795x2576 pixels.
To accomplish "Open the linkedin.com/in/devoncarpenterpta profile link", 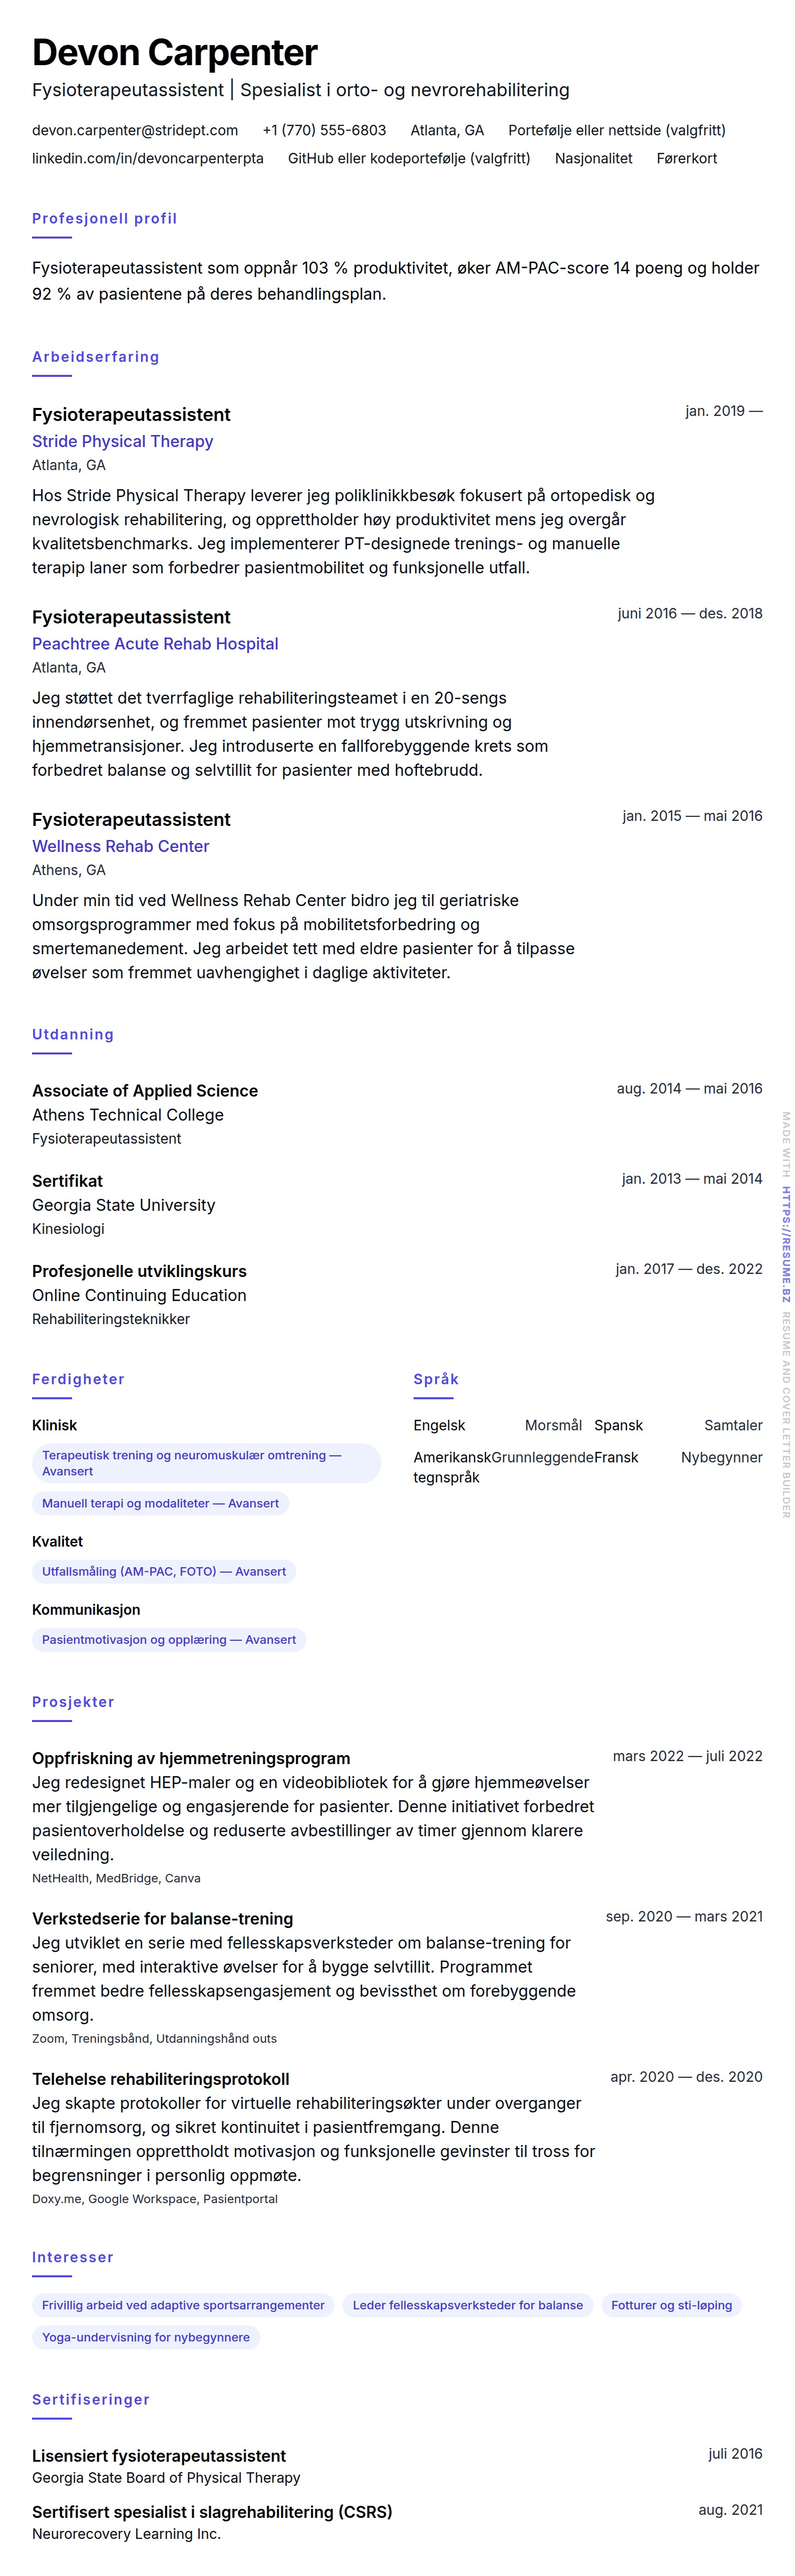I will coord(148,158).
